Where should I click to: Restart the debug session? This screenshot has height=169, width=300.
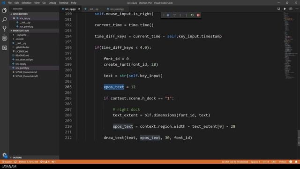coord(192,15)
